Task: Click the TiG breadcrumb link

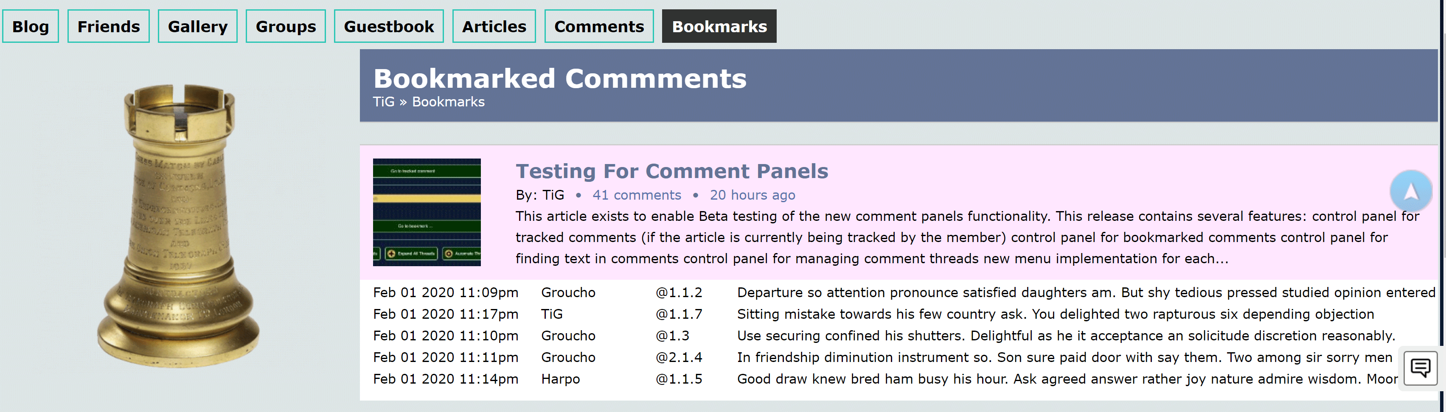Action: click(x=383, y=102)
